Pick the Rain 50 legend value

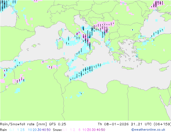[x=49, y=130]
